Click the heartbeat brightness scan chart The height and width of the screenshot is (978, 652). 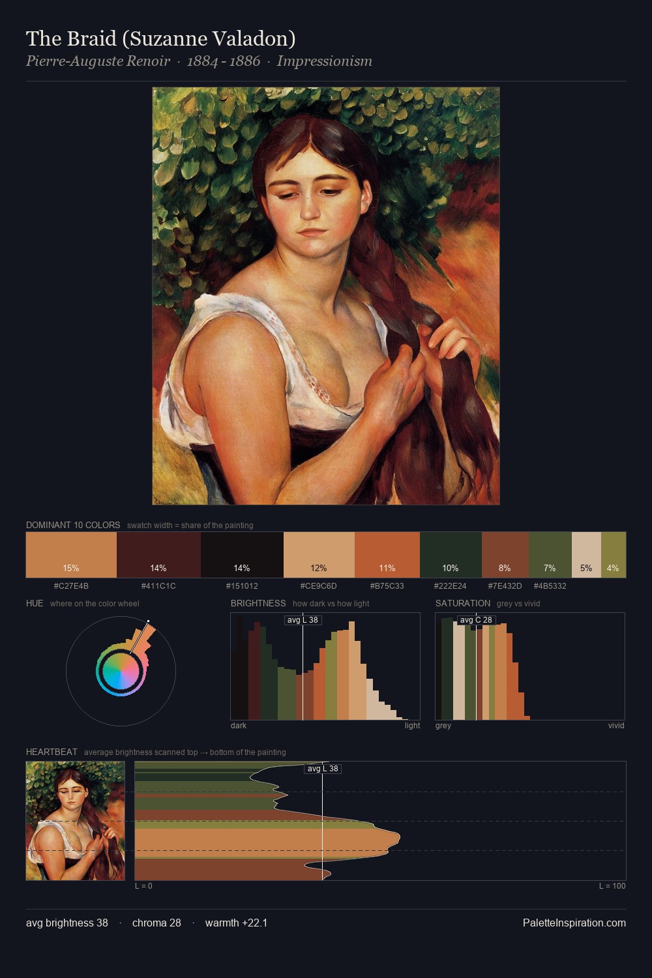(x=380, y=821)
